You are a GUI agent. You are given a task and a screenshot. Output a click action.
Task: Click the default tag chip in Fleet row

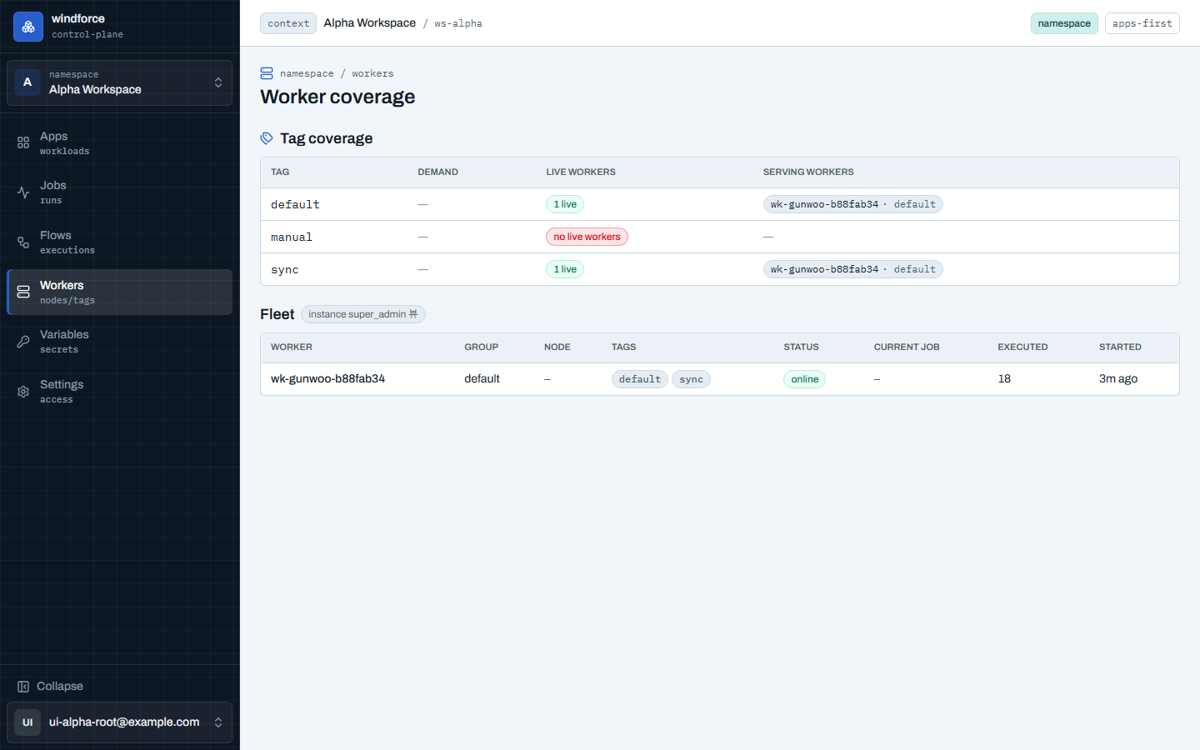[x=640, y=379]
